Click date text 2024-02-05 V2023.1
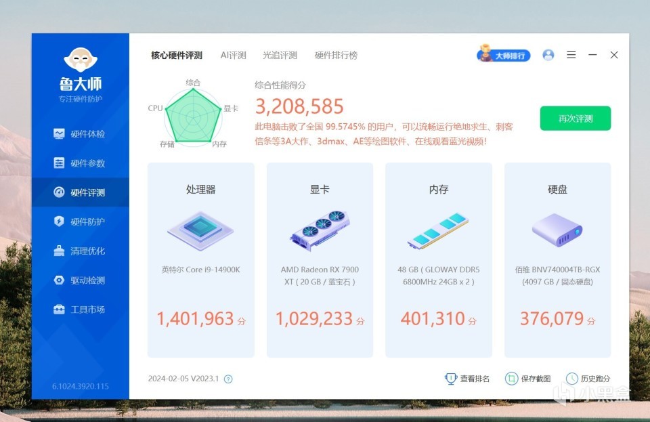Image resolution: width=650 pixels, height=422 pixels. point(183,379)
